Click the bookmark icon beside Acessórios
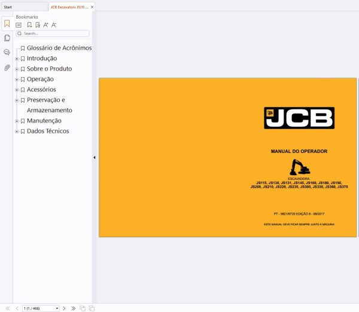 click(x=23, y=90)
